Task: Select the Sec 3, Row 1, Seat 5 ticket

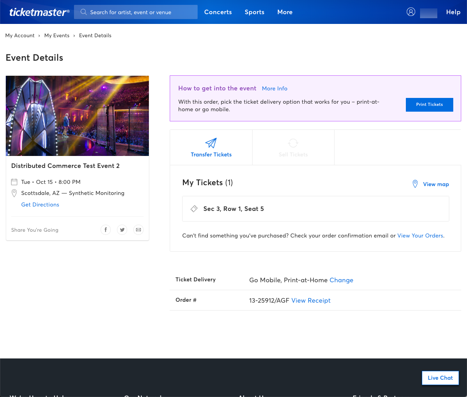Action: 316,209
